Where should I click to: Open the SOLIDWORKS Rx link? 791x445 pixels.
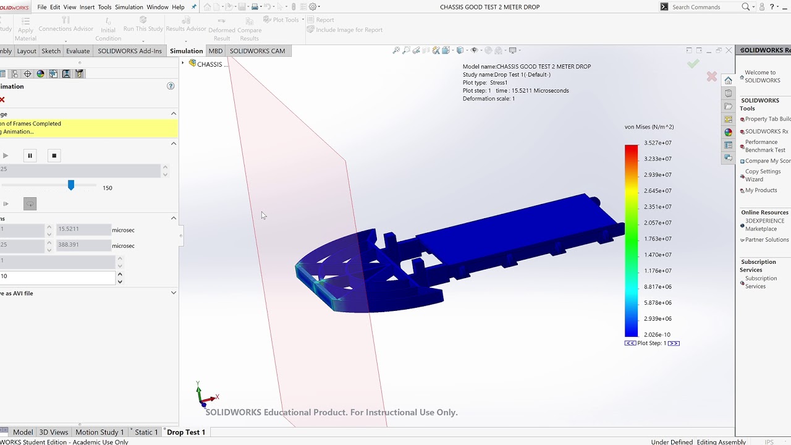click(x=767, y=131)
